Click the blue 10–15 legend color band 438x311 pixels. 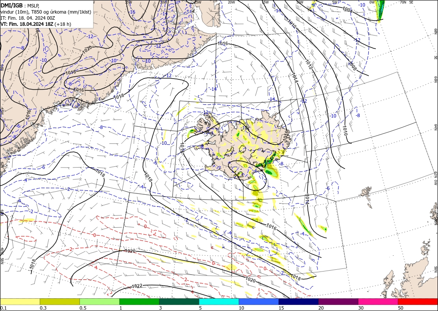pyautogui.click(x=259, y=301)
